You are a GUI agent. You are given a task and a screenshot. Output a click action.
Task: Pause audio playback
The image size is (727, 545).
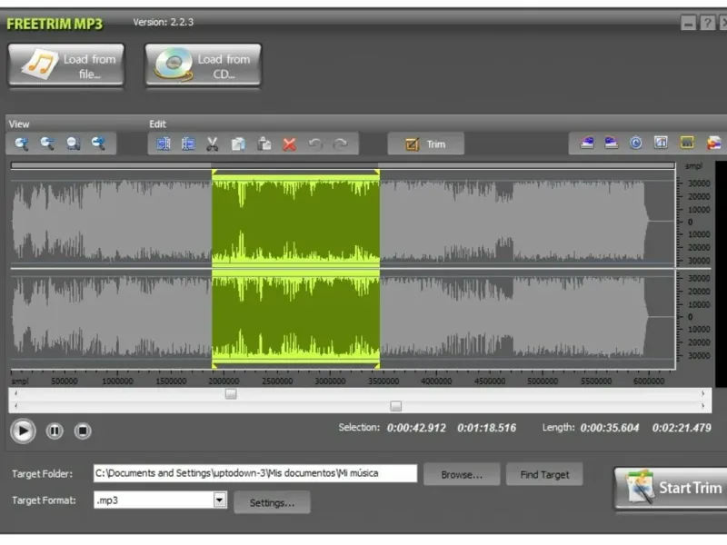(x=55, y=431)
